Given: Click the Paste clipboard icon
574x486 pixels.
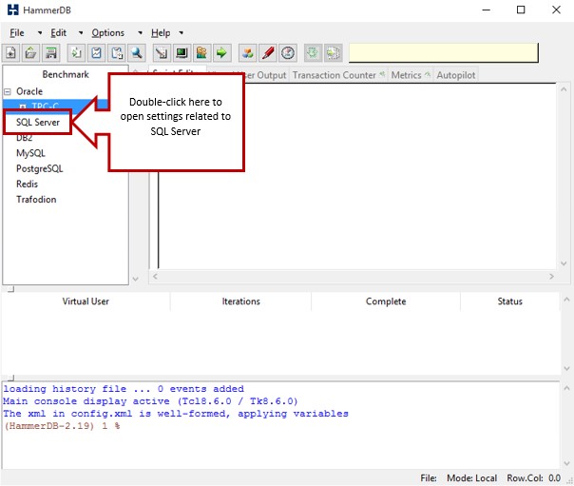Looking at the screenshot, I should [117, 53].
